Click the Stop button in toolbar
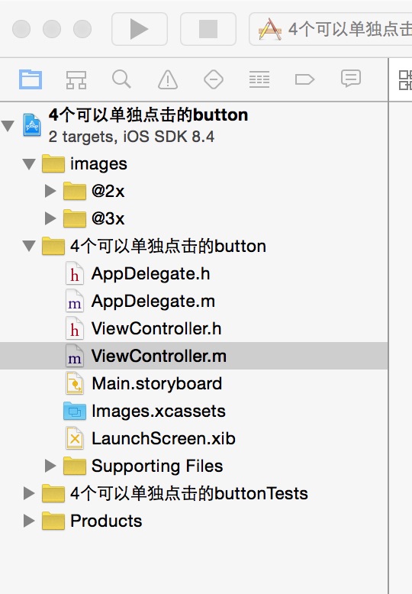 (x=208, y=29)
